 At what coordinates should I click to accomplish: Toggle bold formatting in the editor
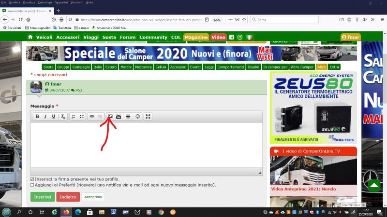[37, 116]
